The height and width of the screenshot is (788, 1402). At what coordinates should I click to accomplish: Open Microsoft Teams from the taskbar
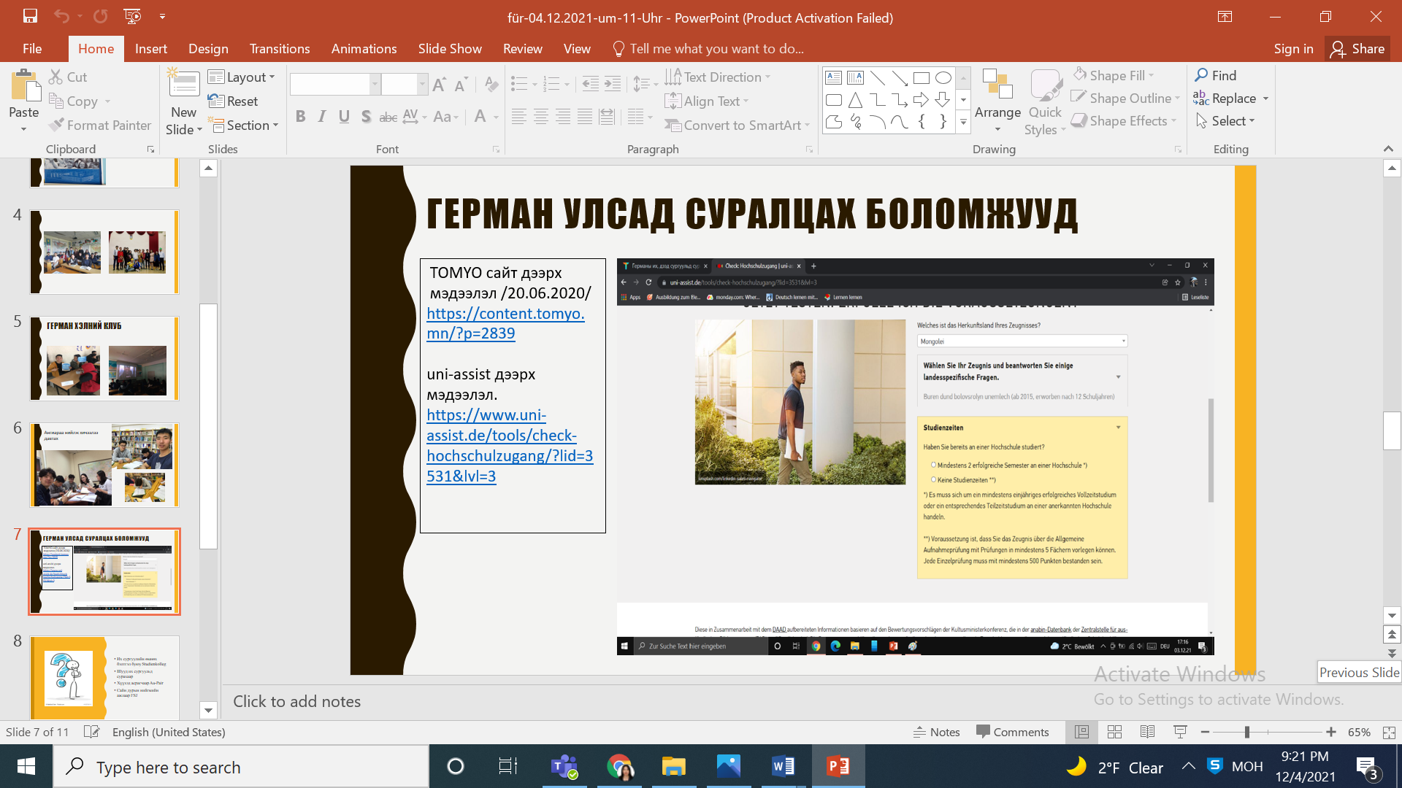point(564,766)
